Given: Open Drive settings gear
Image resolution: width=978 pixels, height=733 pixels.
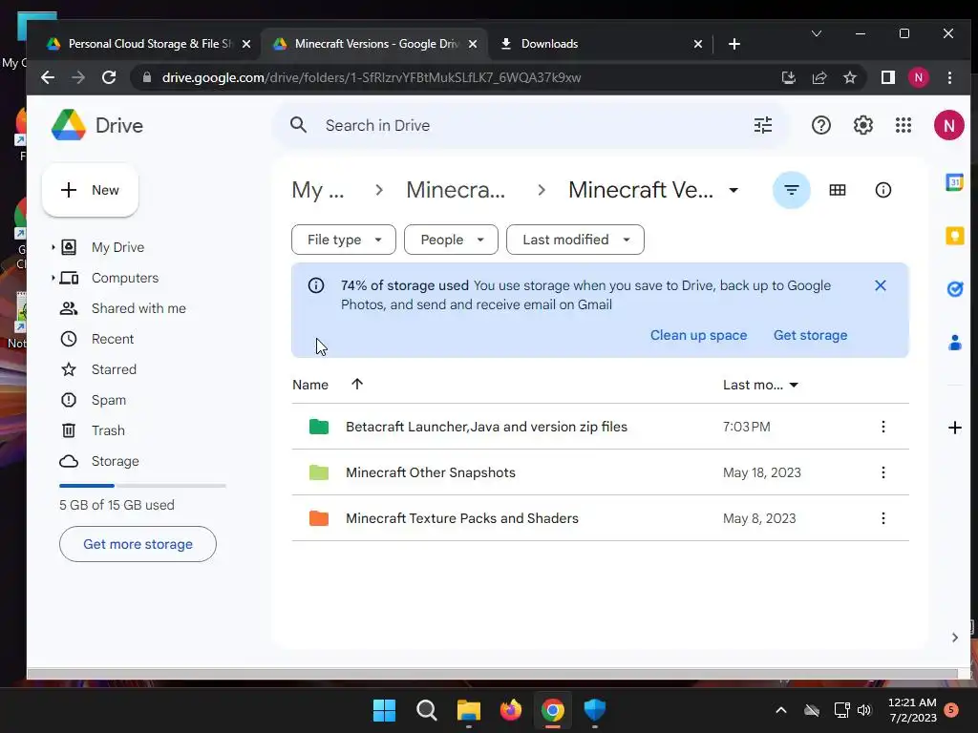Looking at the screenshot, I should tap(862, 125).
